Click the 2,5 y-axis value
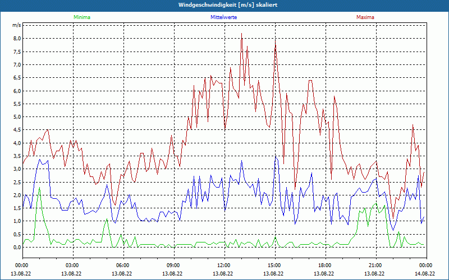Screen dimensions: 449x280 [17, 182]
